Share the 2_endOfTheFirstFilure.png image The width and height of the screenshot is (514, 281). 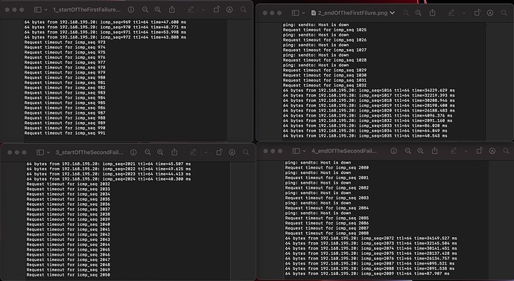coord(433,13)
